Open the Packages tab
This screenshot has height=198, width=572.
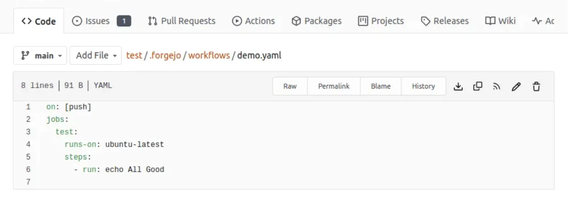pos(317,21)
